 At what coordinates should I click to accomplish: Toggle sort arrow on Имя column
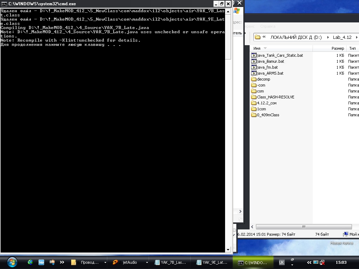click(265, 48)
